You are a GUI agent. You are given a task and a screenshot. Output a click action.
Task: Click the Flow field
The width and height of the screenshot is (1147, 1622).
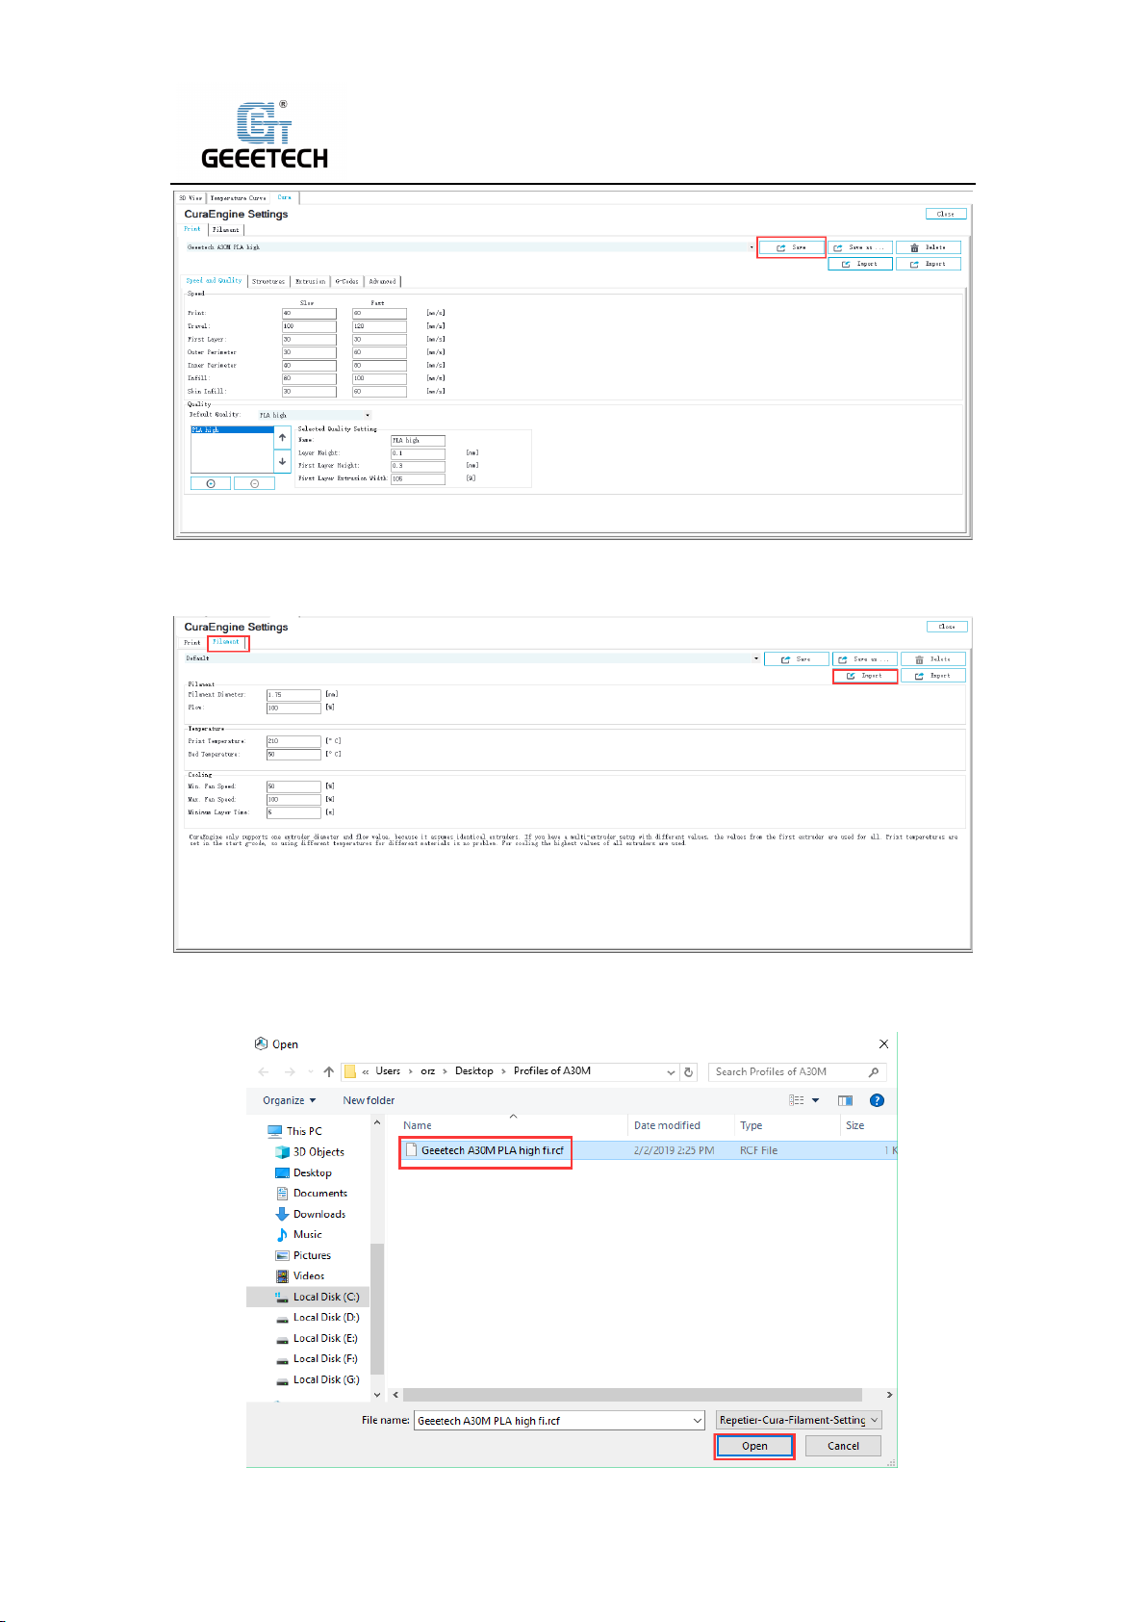[x=293, y=708]
